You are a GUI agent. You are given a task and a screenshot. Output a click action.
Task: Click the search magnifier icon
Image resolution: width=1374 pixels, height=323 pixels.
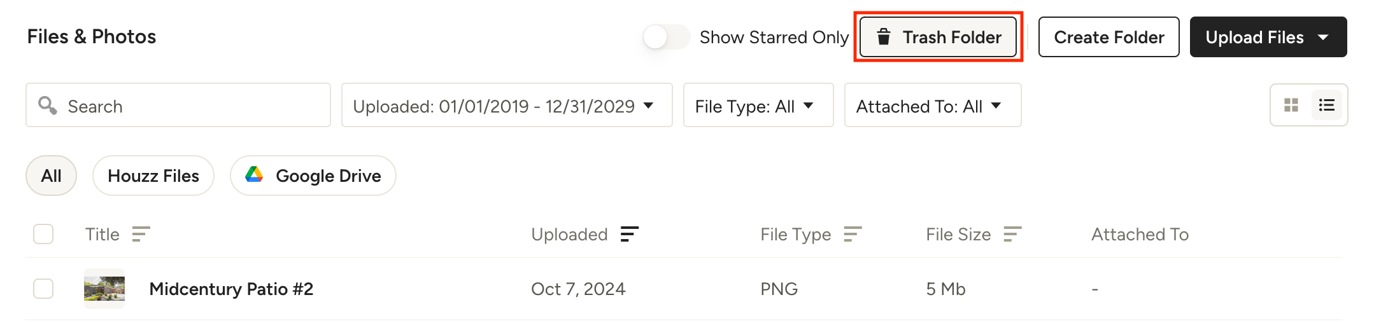point(48,106)
